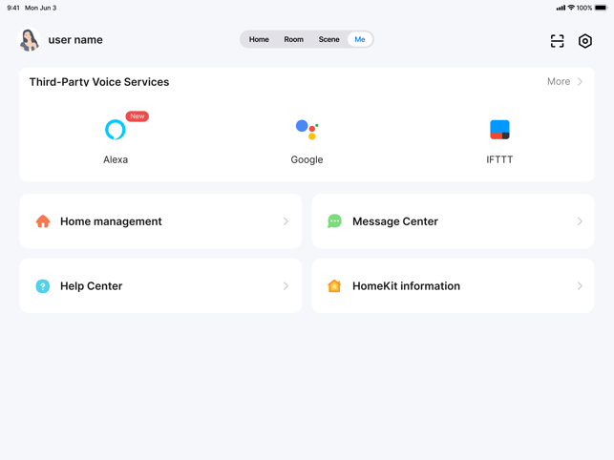Click the blue question mark icon
Screen dimensions: 614x460
[43, 286]
